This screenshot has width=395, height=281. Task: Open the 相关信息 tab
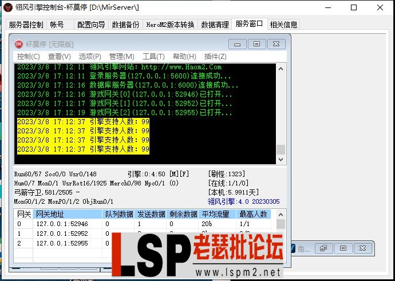click(283, 25)
